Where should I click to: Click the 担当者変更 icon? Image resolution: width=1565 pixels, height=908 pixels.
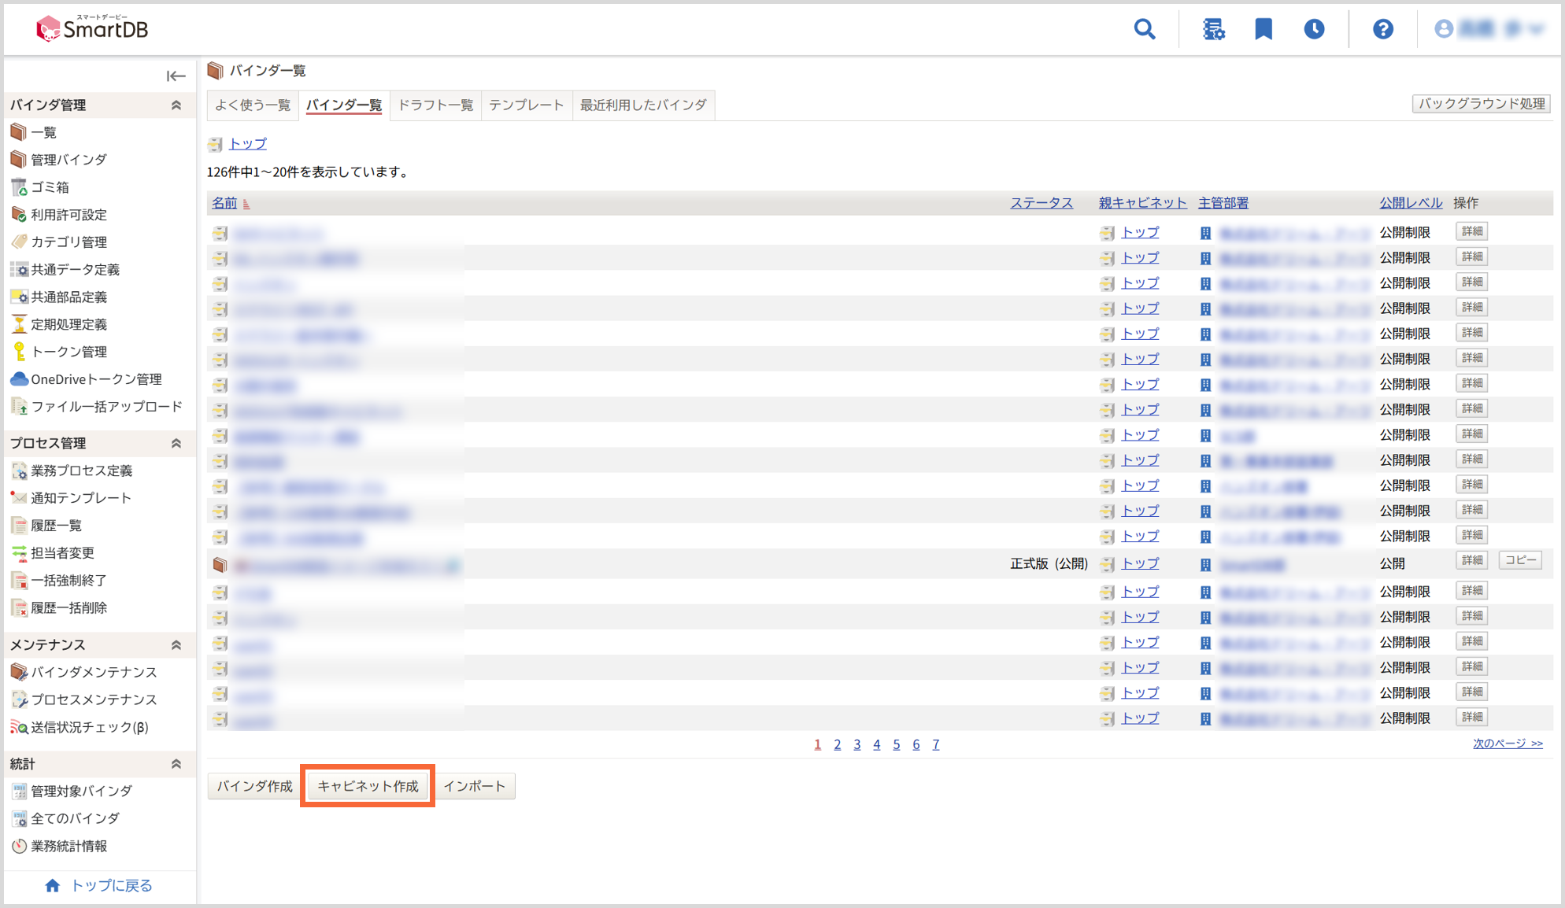[x=19, y=553]
